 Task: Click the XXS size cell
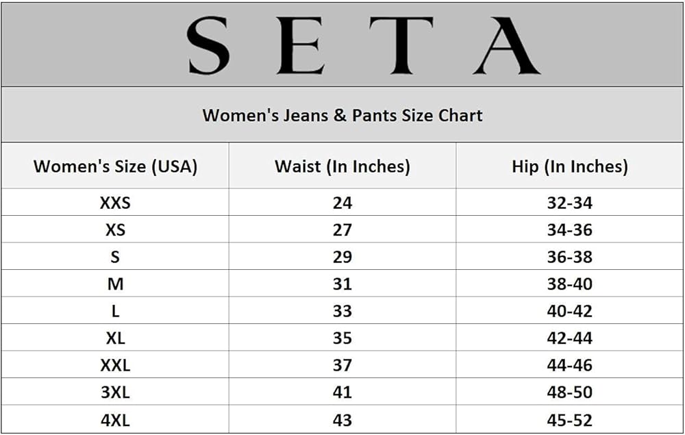tap(115, 203)
